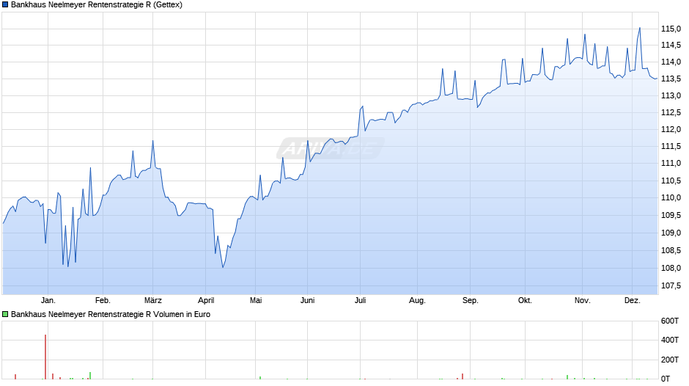The image size is (689, 386).
Task: Click the 112,5 price axis value
Action: 671,113
